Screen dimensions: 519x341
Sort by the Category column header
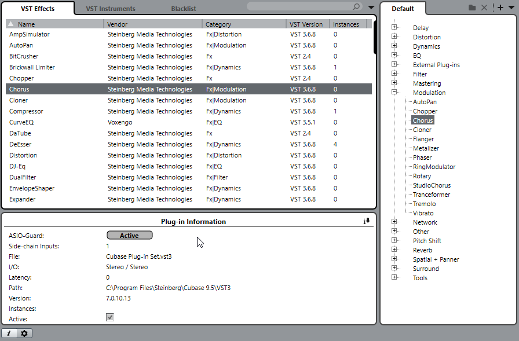click(244, 24)
